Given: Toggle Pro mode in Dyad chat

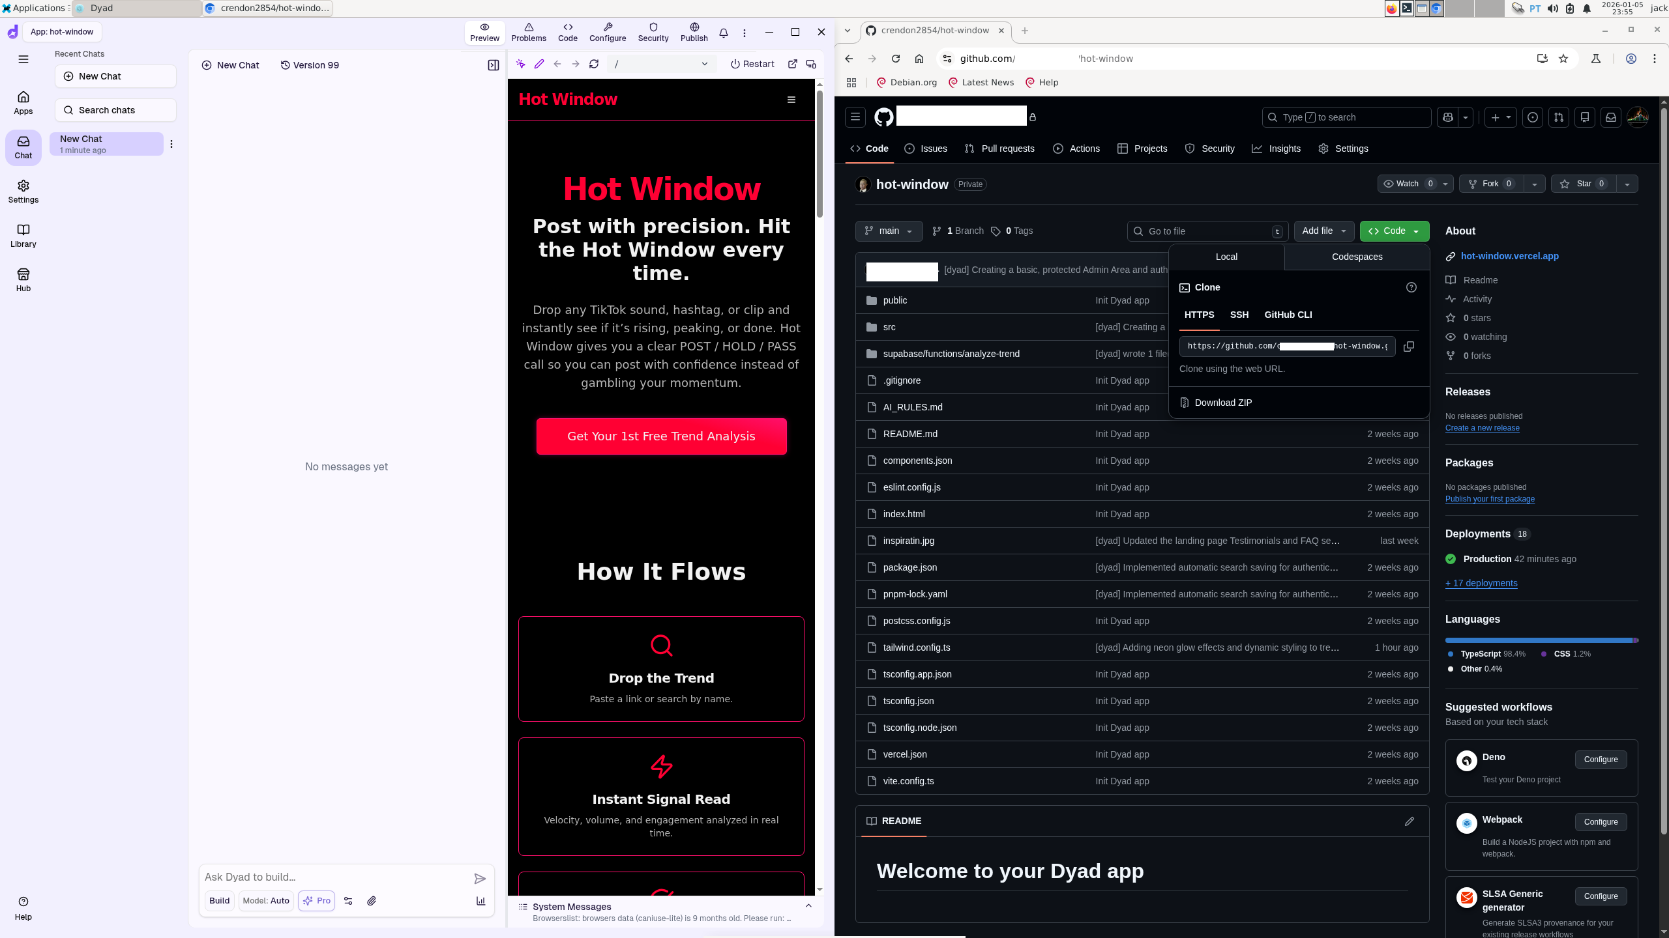Looking at the screenshot, I should coord(317,901).
